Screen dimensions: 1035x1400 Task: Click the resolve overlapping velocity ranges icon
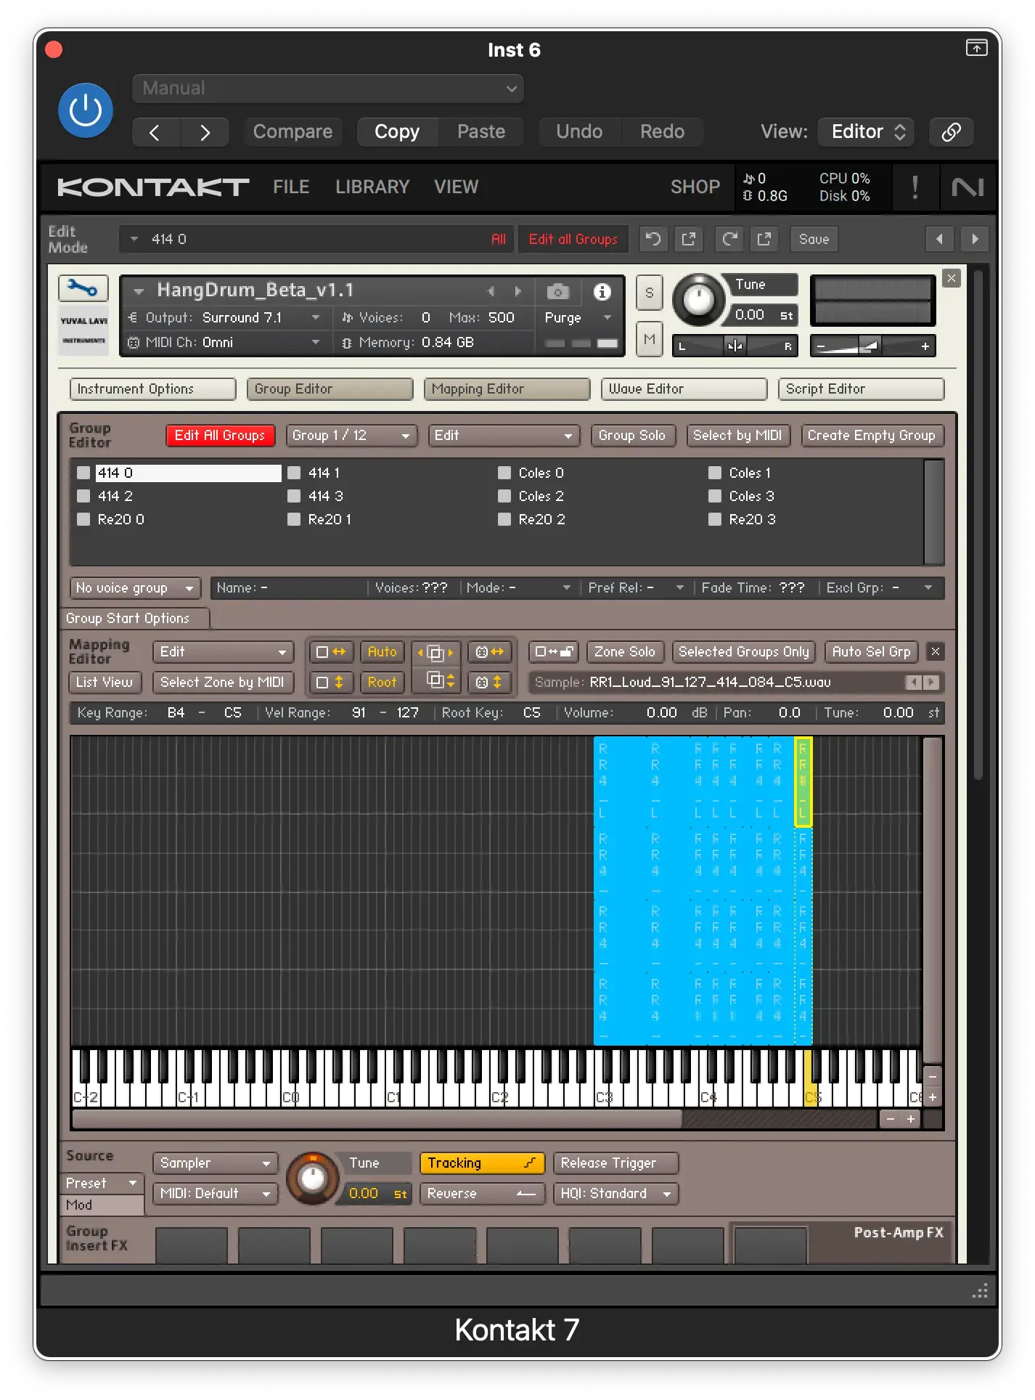tap(436, 681)
